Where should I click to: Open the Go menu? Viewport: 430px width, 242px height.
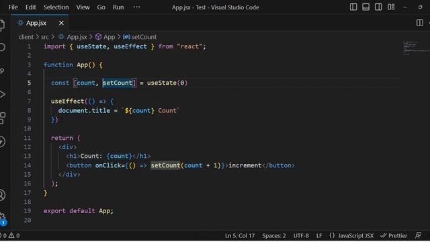[101, 7]
